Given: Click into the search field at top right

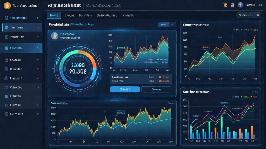Looking at the screenshot, I should pos(249,15).
